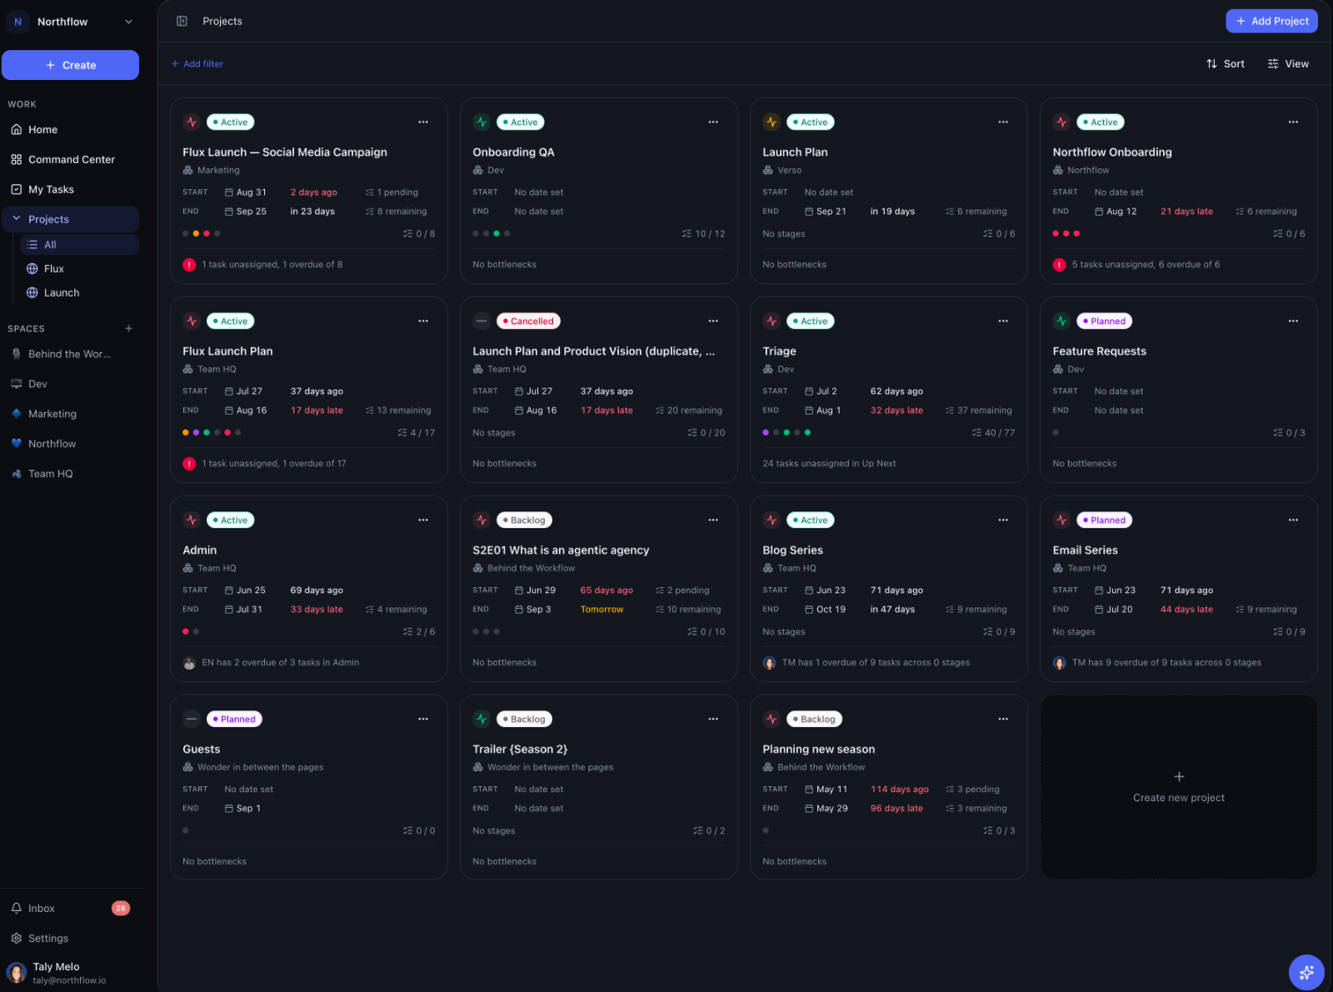
Task: Open more options on Launch Plan card
Action: pos(1003,122)
